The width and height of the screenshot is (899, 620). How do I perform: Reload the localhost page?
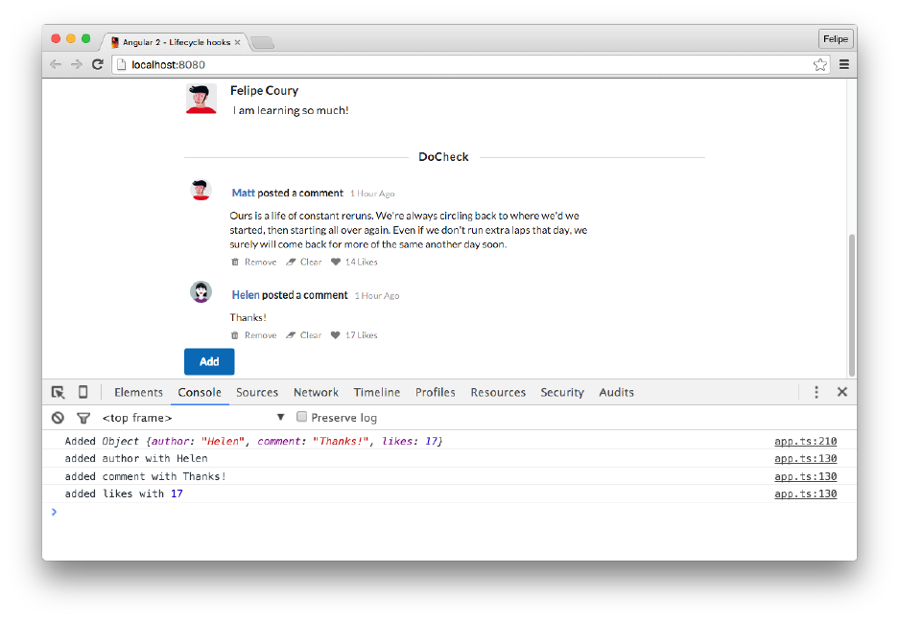click(98, 64)
